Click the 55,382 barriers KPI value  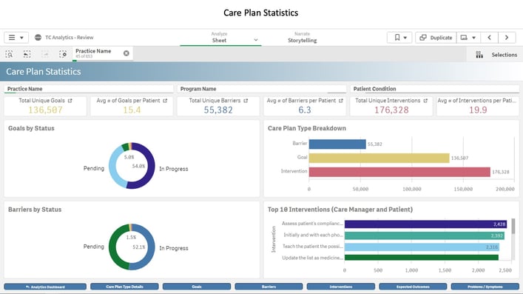218,110
